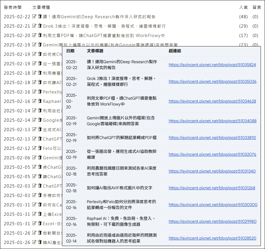
Task: Edit the 生成式AI post row
Action: click(34, 129)
